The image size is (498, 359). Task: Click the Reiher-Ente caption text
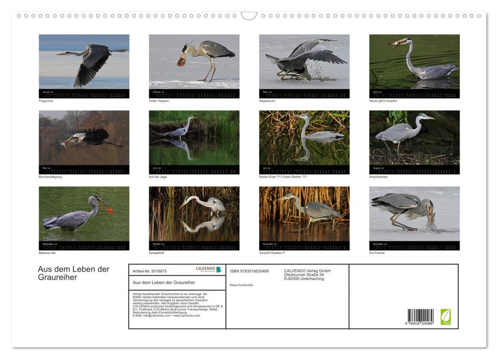[x=283, y=177]
